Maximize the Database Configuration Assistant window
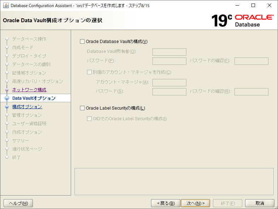 [x=253, y=6]
